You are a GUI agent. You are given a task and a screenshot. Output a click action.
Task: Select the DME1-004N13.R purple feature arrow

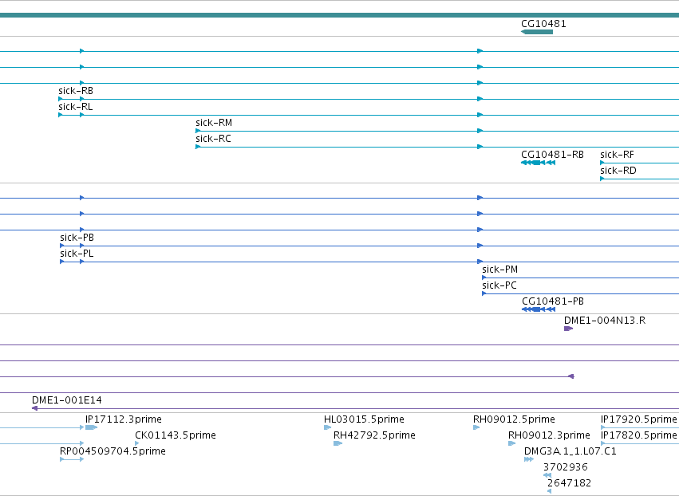point(569,329)
